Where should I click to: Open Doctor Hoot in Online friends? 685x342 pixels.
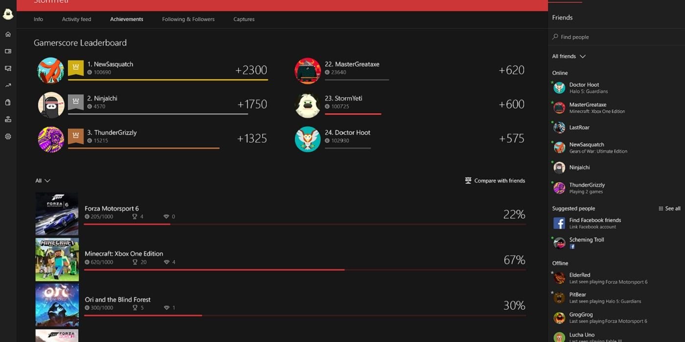tap(616, 87)
